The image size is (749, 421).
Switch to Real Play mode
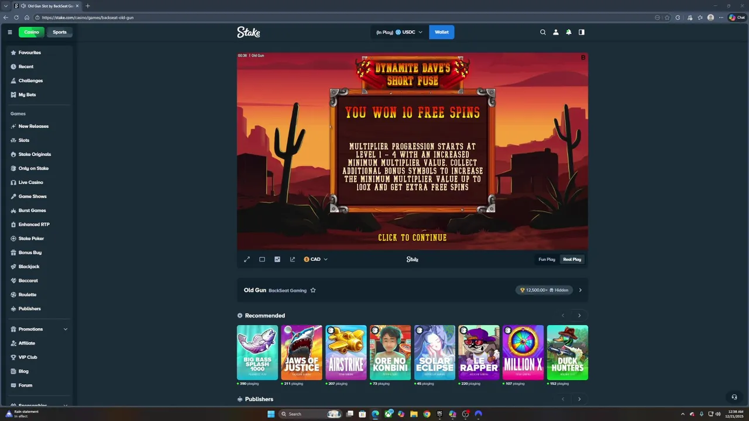[x=572, y=259]
